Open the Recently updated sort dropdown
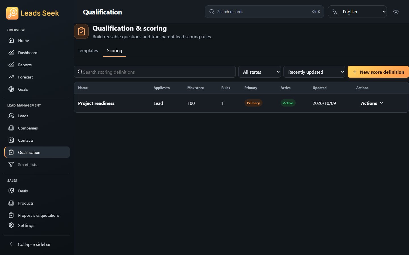This screenshot has height=255, width=409. tap(314, 72)
